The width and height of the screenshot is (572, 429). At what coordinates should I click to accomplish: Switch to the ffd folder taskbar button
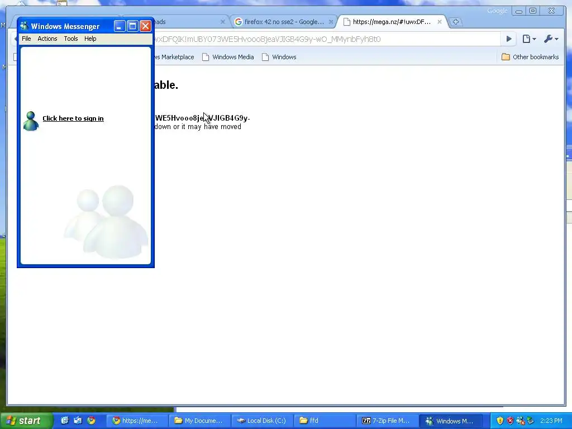pyautogui.click(x=325, y=421)
